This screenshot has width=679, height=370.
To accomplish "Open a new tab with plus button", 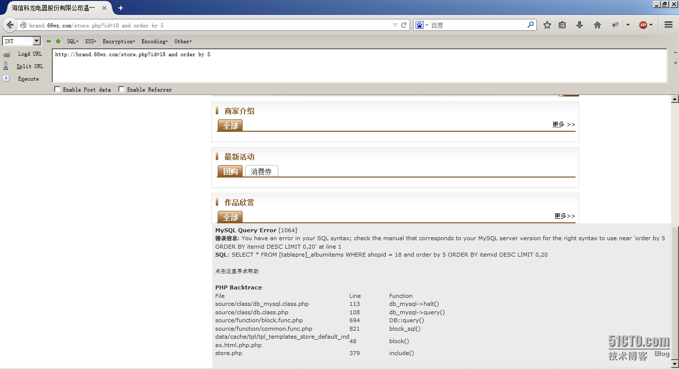I will tap(120, 8).
